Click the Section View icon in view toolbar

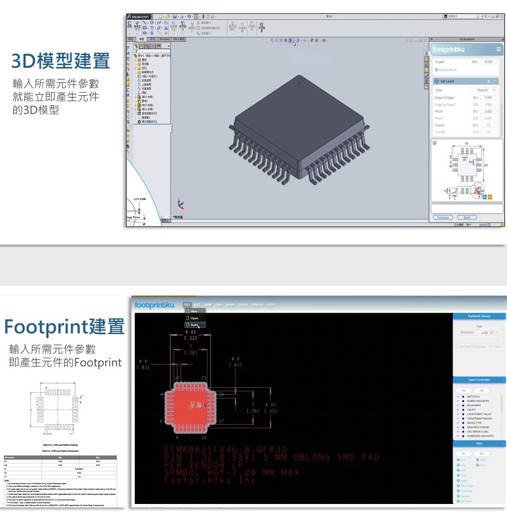pos(286,40)
